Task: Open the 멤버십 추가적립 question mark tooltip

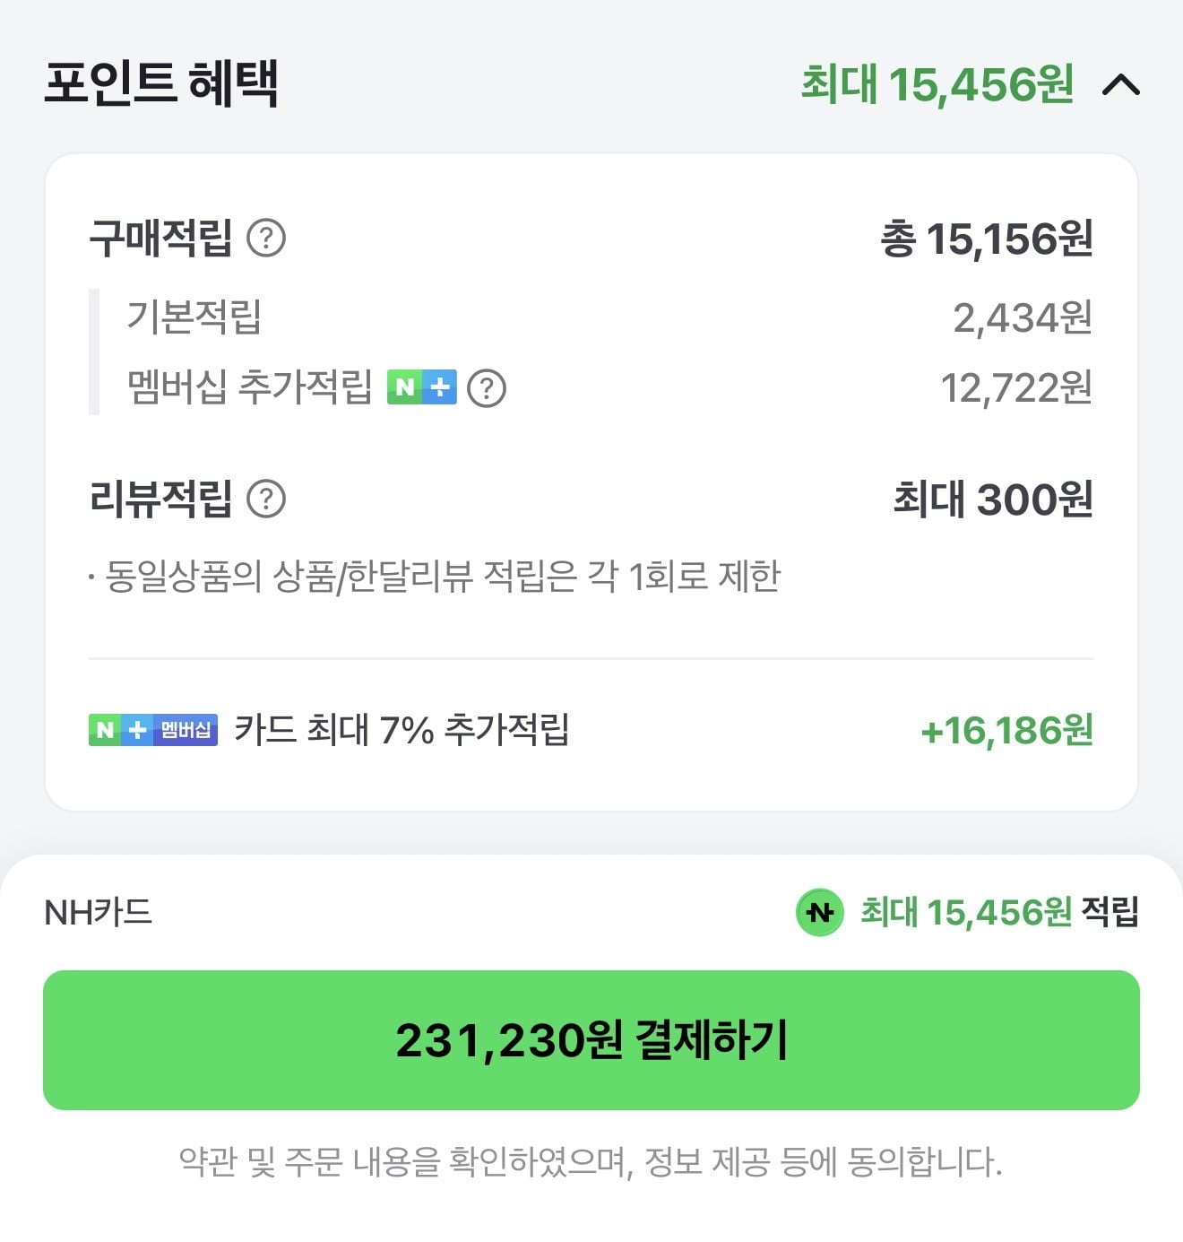Action: (488, 387)
